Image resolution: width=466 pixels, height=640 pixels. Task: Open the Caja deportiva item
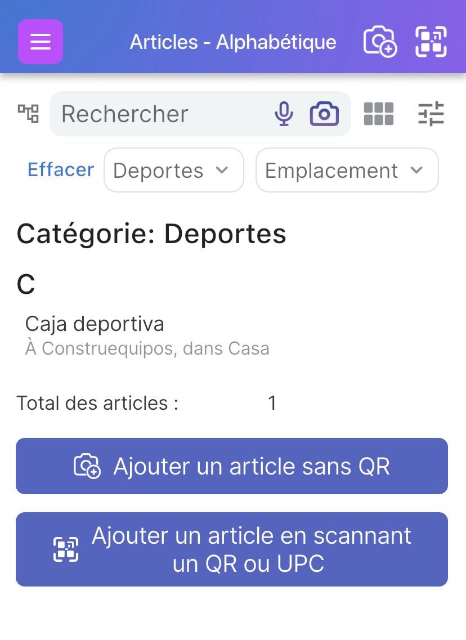coord(95,324)
